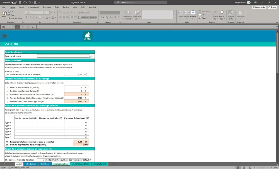Image resolution: width=279 pixels, height=169 pixels.
Task: Click the surface utile 0,00 m² cell
Action: 76,74
